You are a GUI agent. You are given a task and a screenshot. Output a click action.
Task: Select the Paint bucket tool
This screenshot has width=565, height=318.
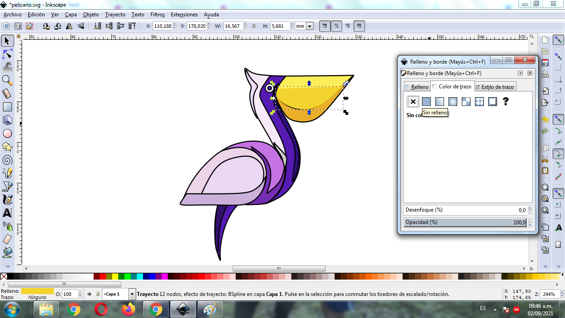pos(7,253)
